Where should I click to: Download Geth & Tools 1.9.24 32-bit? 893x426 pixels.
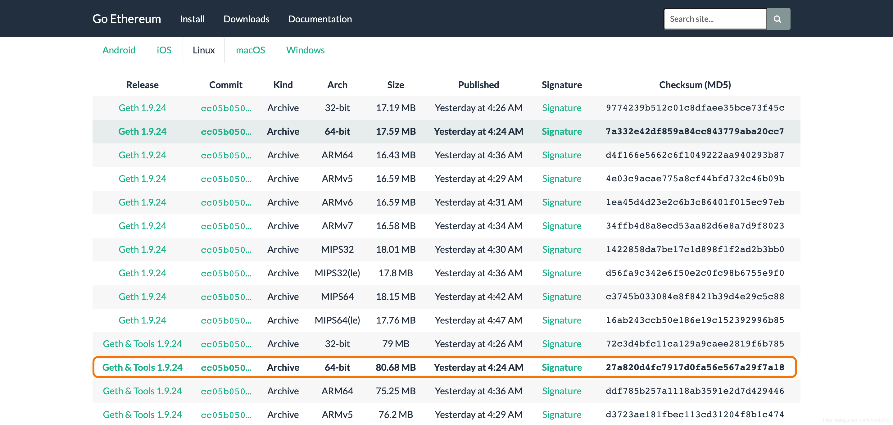pos(143,343)
